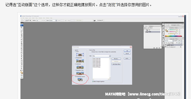
Task: Open the Filter menu
Action: tap(37, 18)
